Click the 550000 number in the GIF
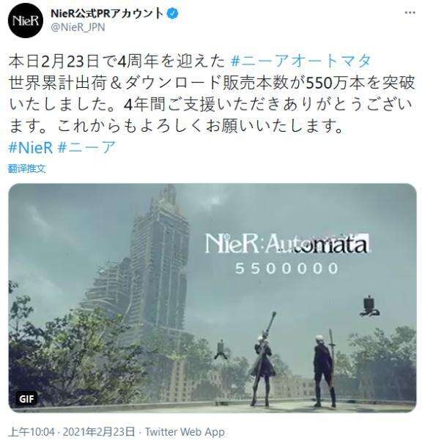The width and height of the screenshot is (425, 440). point(287,268)
